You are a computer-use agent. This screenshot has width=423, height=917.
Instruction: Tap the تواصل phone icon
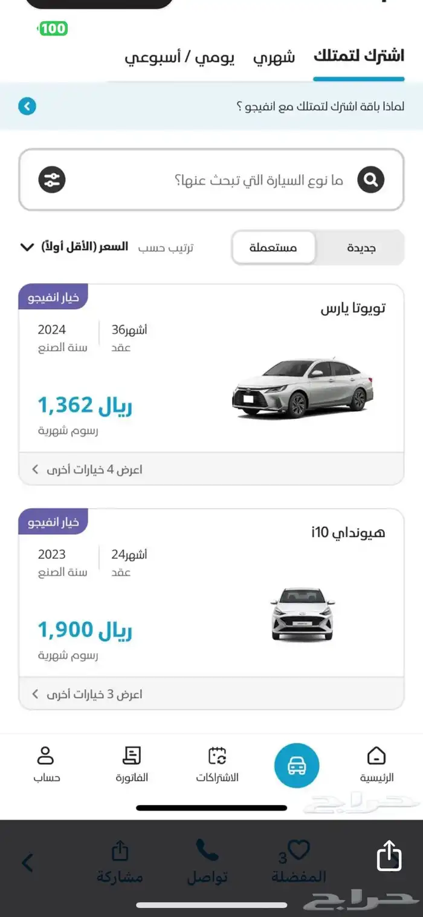pyautogui.click(x=207, y=860)
